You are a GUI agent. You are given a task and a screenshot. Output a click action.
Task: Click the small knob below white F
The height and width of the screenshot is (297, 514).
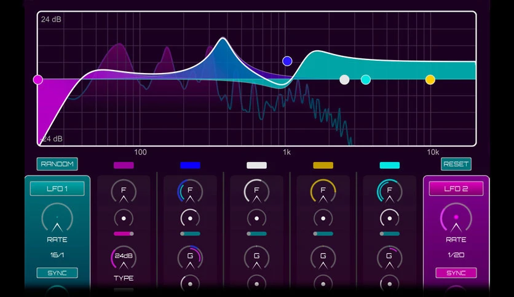click(x=256, y=218)
